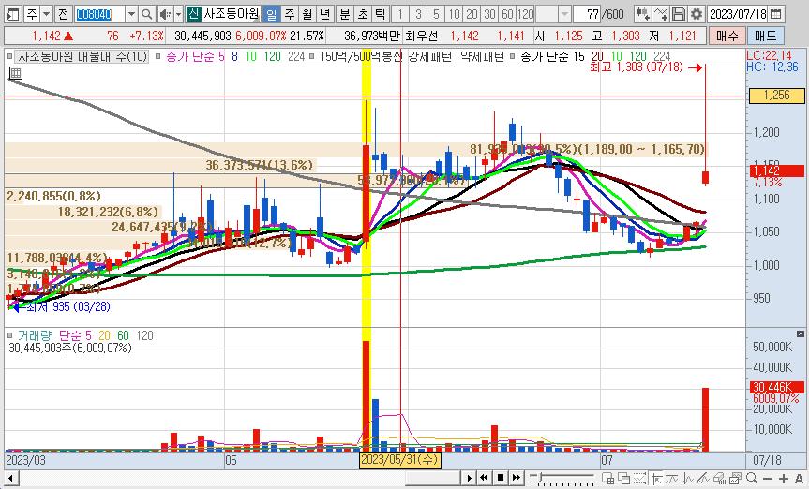Click the stock code input field 008040
This screenshot has width=809, height=489.
coord(99,14)
